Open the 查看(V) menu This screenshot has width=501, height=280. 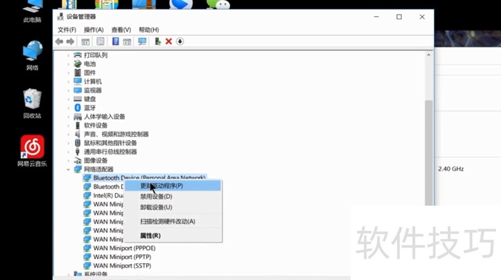coord(121,29)
